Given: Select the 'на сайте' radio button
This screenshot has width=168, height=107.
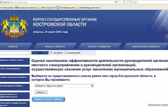Looking at the screenshot, I should [51, 53].
